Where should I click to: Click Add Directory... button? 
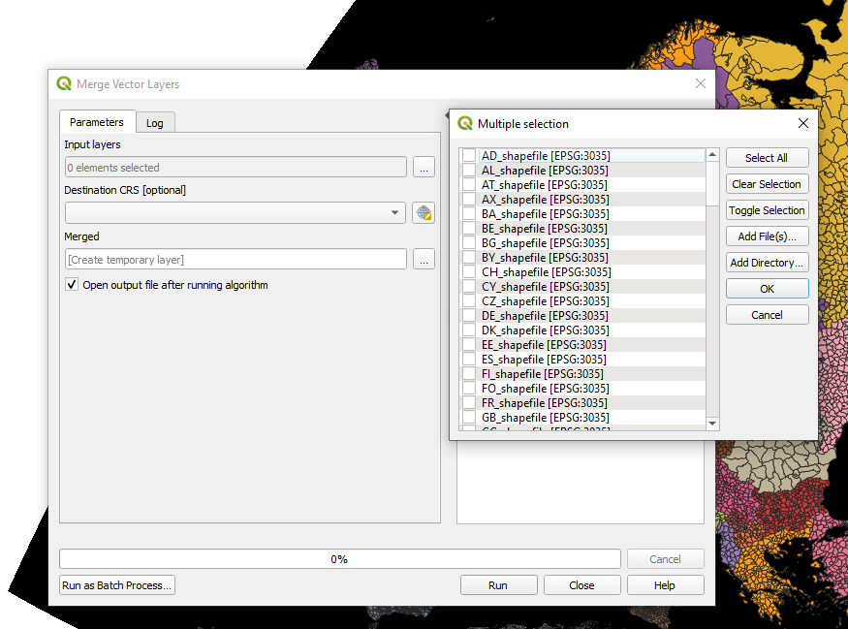pyautogui.click(x=767, y=263)
